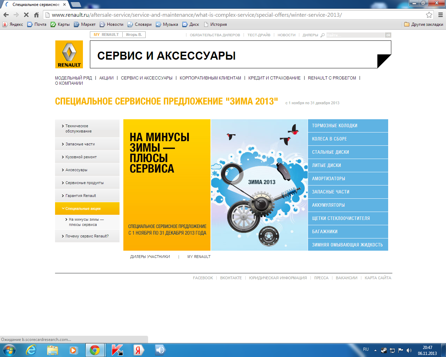
Task: Bookmark this page with the star icon
Action: [429, 15]
